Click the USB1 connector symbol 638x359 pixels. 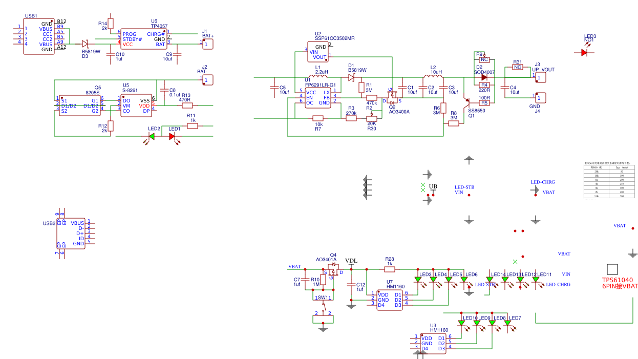39,36
